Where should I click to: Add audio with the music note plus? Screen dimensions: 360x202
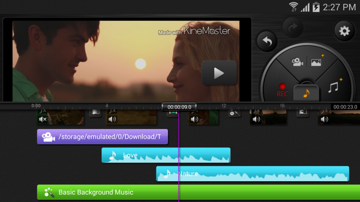[335, 86]
